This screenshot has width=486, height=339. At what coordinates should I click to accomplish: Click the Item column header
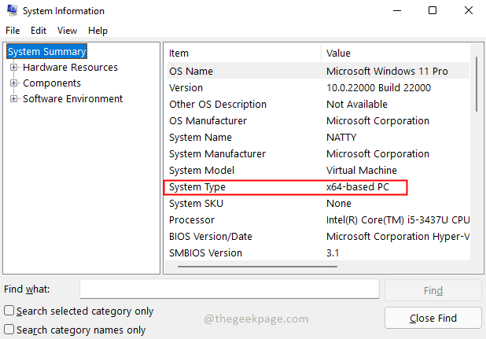pyautogui.click(x=244, y=53)
